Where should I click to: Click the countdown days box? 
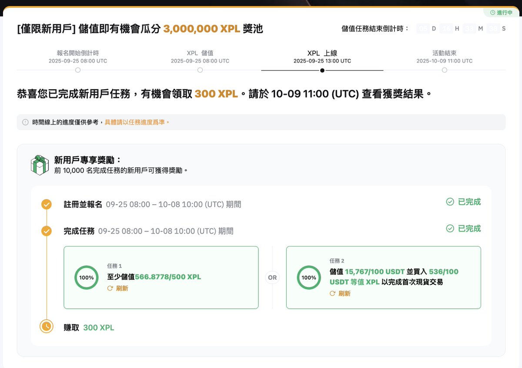click(423, 29)
